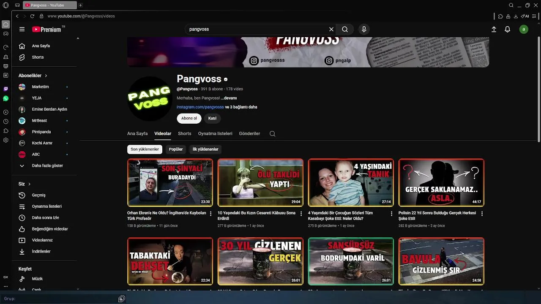Open SON SİNYALİ BURADAYDI video thumbnail

[170, 182]
